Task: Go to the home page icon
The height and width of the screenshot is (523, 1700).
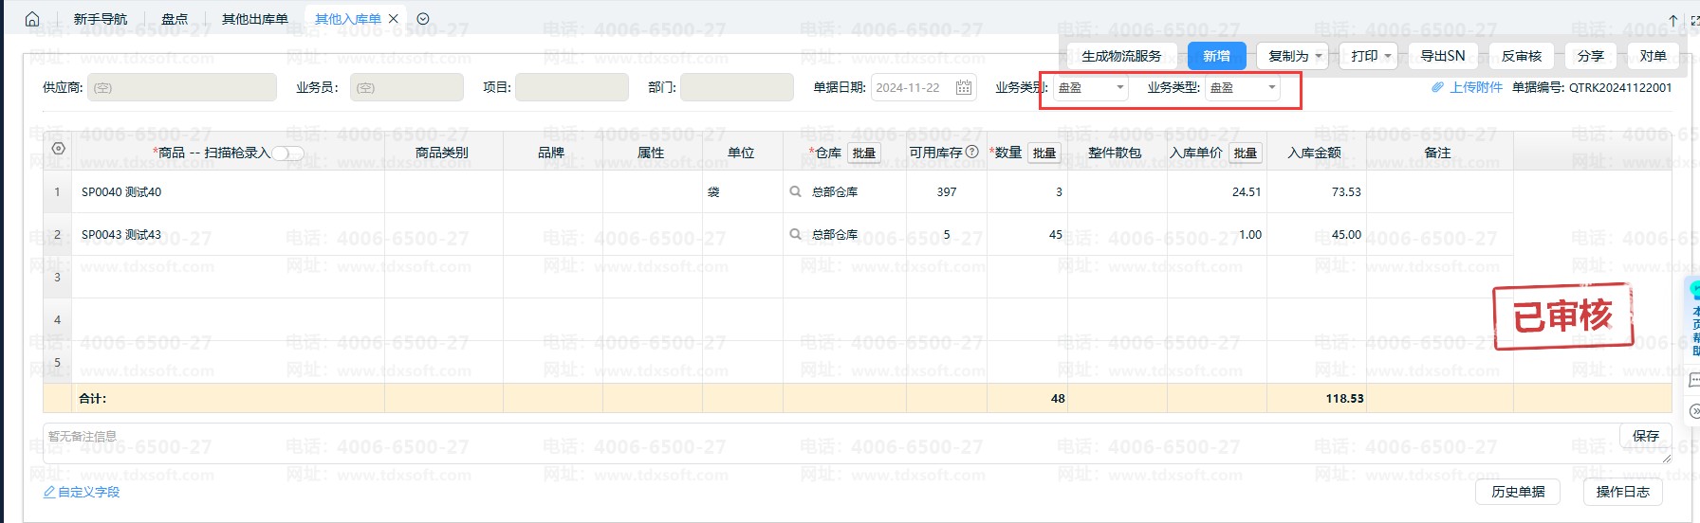Action: [x=32, y=19]
